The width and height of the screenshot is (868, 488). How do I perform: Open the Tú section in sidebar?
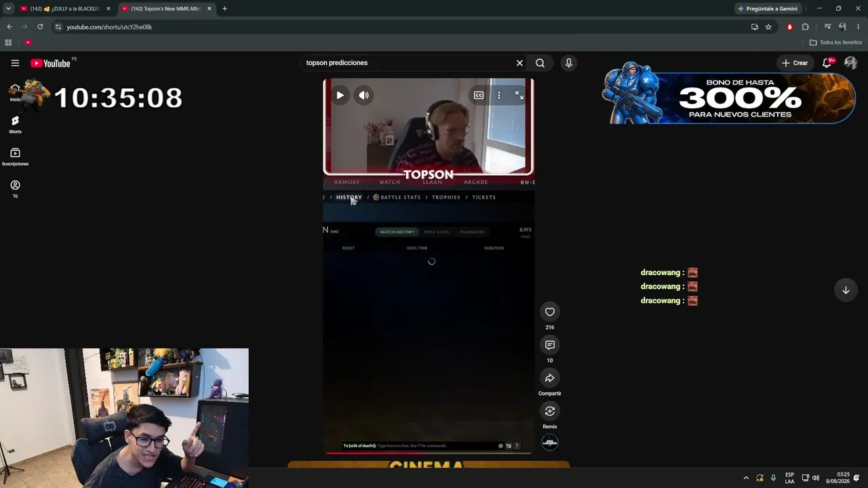tap(15, 188)
